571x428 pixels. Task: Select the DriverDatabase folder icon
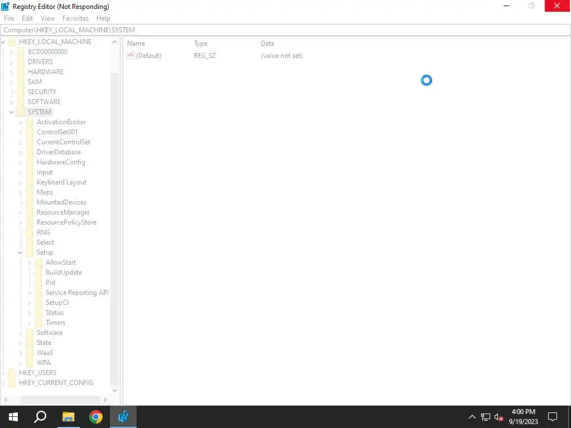point(30,152)
